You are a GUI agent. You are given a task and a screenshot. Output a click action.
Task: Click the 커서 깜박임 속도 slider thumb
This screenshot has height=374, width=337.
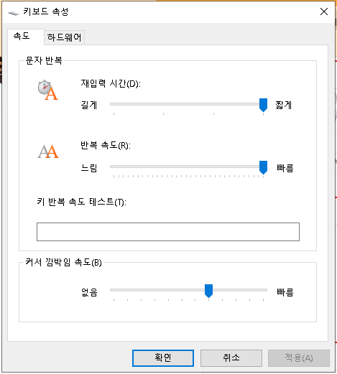[208, 291]
